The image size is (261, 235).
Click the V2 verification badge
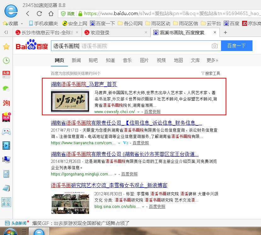[x=126, y=143]
